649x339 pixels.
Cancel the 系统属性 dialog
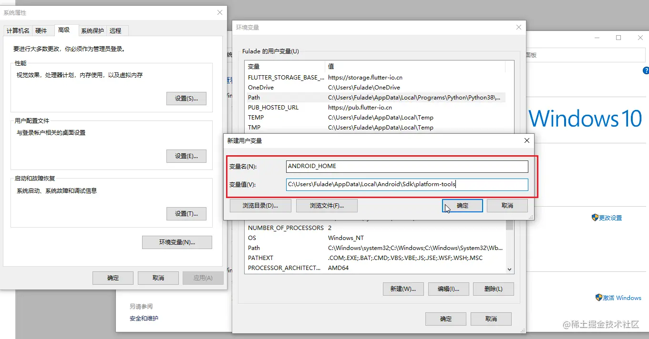[x=158, y=278]
